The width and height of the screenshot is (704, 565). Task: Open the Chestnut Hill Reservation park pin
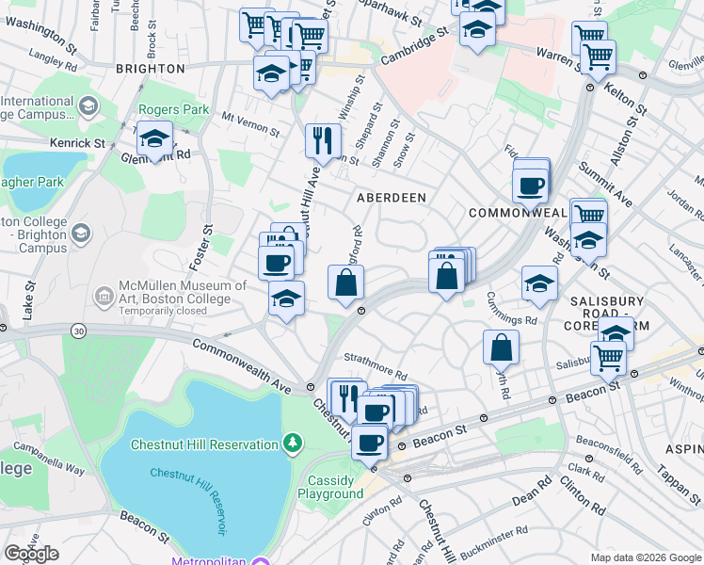coord(293,444)
